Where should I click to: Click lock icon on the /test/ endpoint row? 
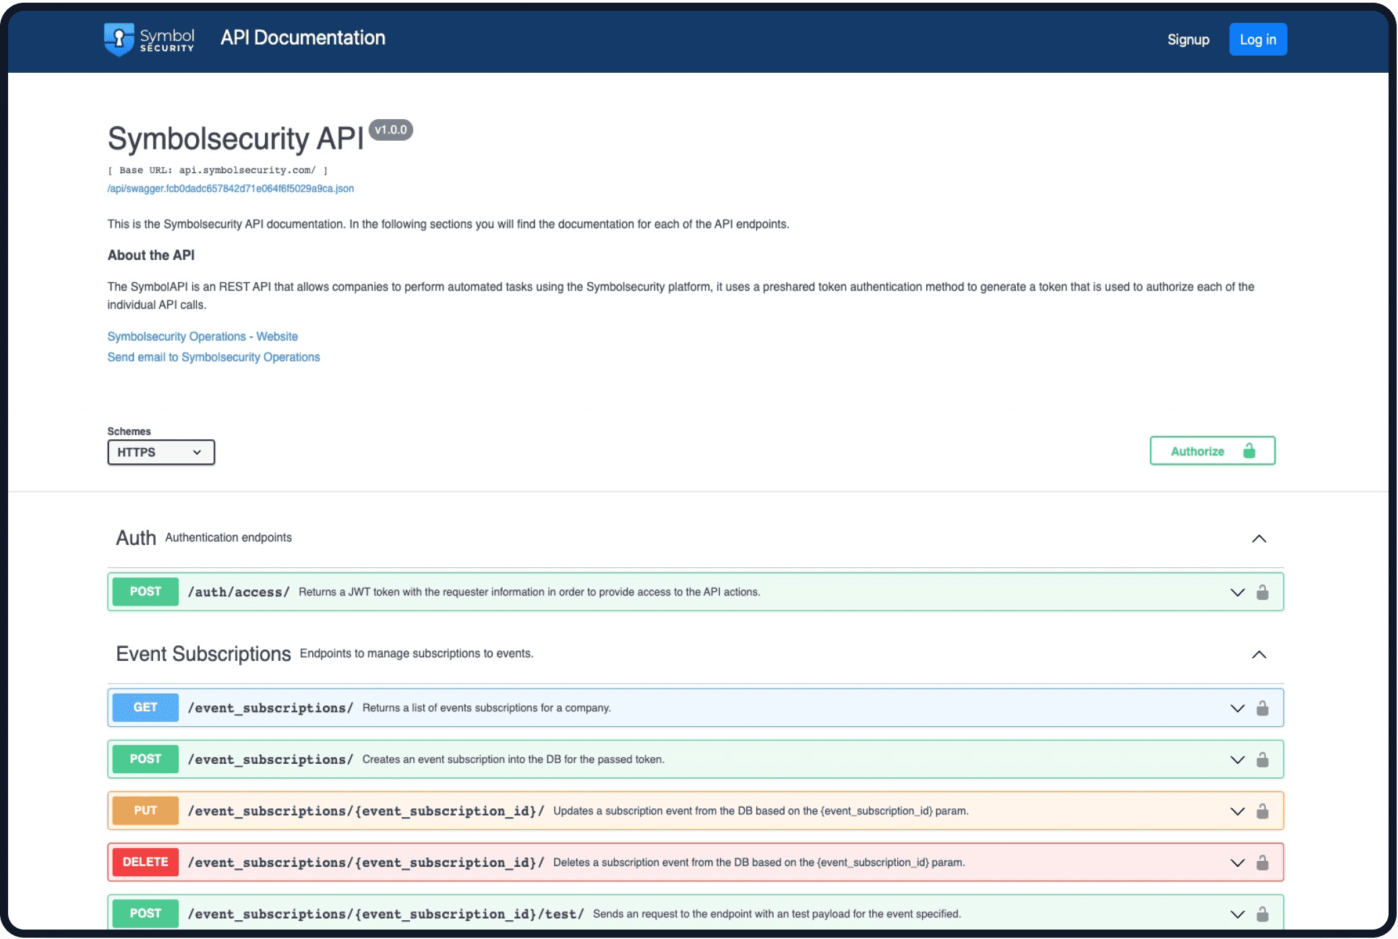click(1262, 914)
